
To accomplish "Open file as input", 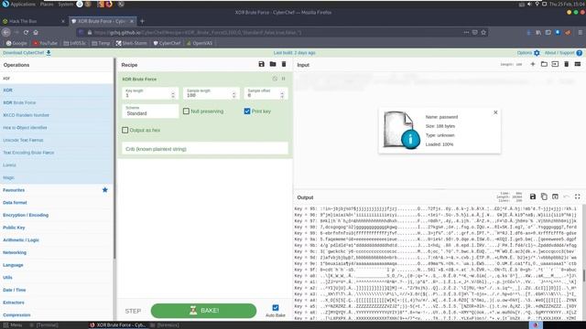I will click(x=555, y=64).
